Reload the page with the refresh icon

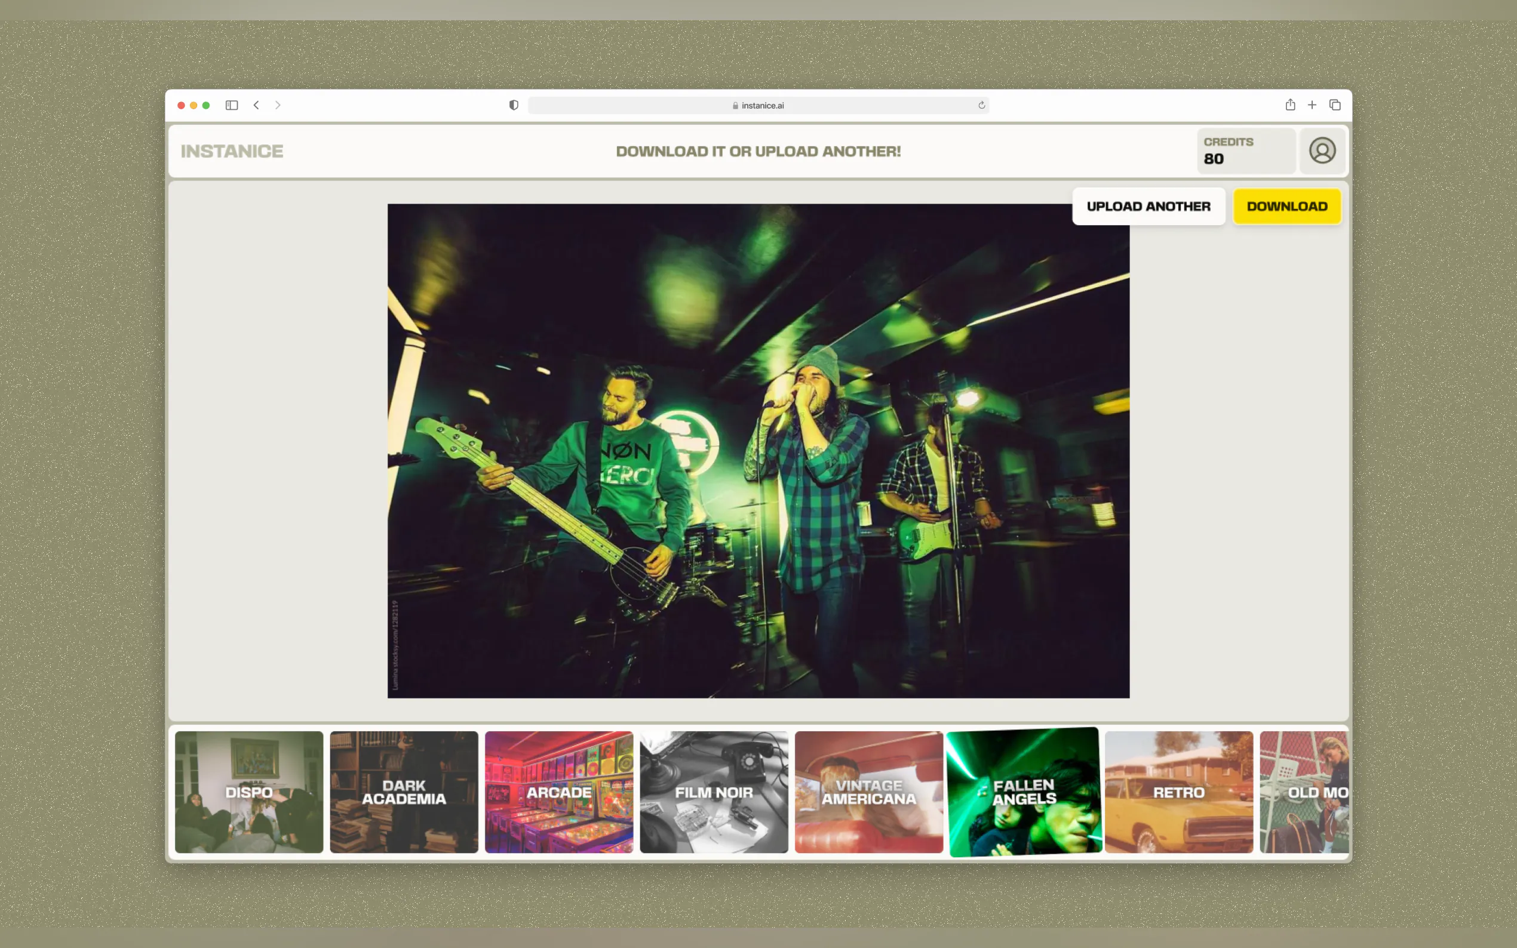click(x=981, y=105)
